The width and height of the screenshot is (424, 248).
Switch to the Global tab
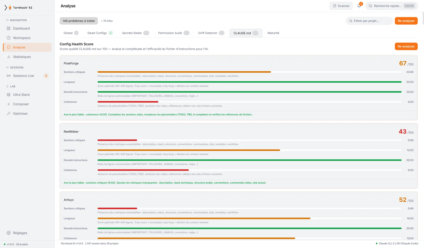[x=71, y=33]
